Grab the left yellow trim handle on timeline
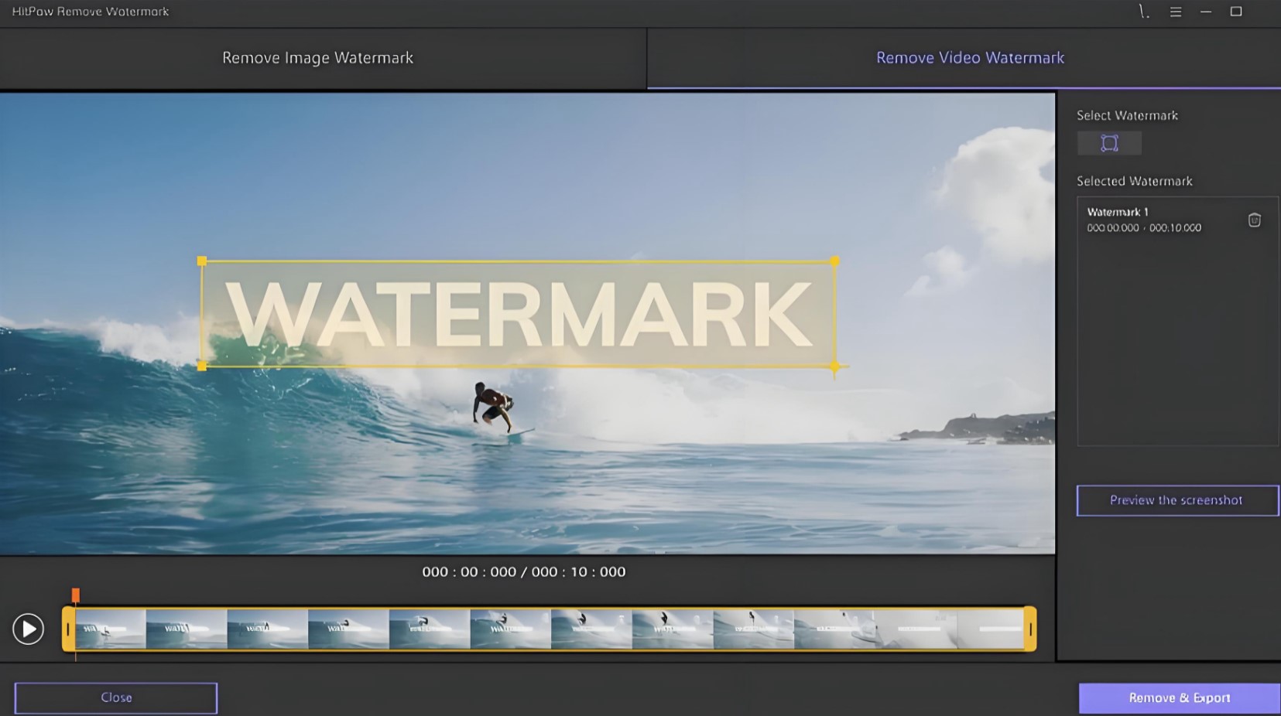The height and width of the screenshot is (716, 1281). click(68, 628)
